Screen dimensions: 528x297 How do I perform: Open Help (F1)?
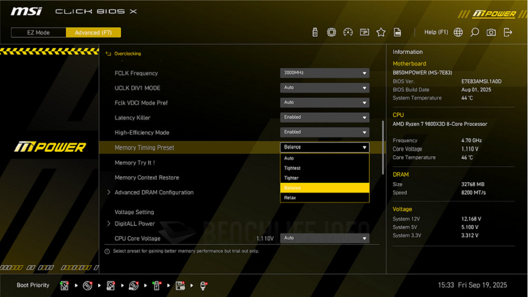point(436,32)
